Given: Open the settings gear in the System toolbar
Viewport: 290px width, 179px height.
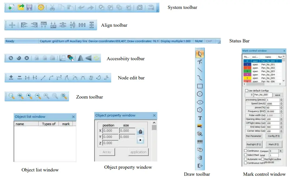Looking at the screenshot, I should click(x=41, y=7).
